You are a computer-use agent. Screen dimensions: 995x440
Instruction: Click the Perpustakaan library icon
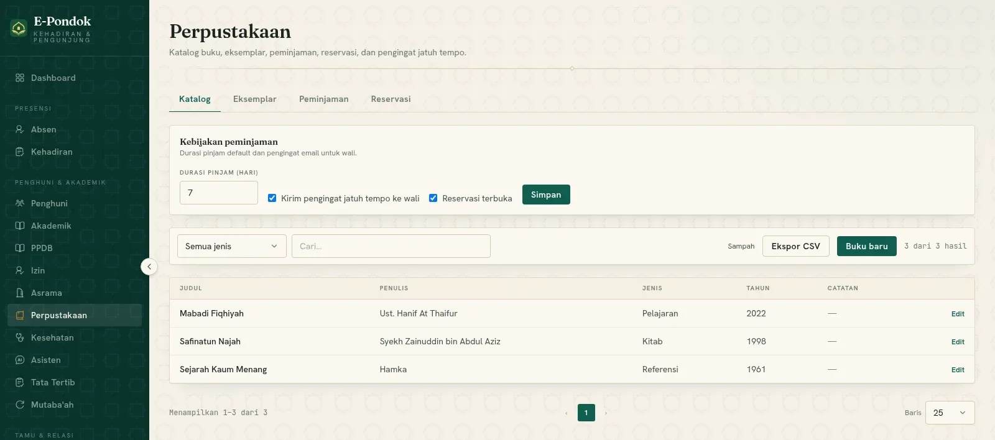tap(20, 315)
